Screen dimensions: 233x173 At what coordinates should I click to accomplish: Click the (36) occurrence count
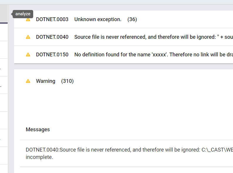click(x=132, y=19)
